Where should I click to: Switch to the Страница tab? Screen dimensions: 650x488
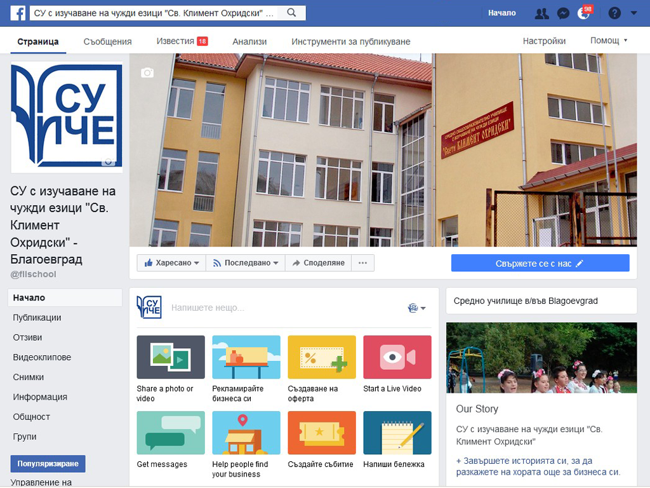(37, 41)
